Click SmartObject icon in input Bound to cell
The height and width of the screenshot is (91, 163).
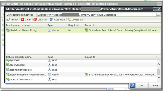tap(87, 30)
